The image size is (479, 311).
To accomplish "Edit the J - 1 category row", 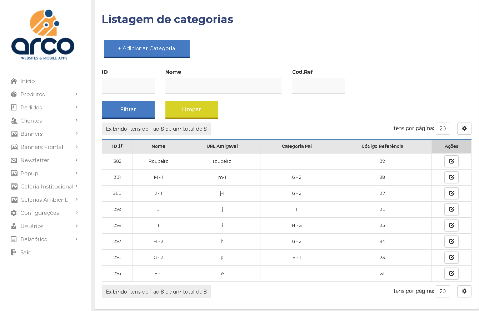I will pos(451,193).
